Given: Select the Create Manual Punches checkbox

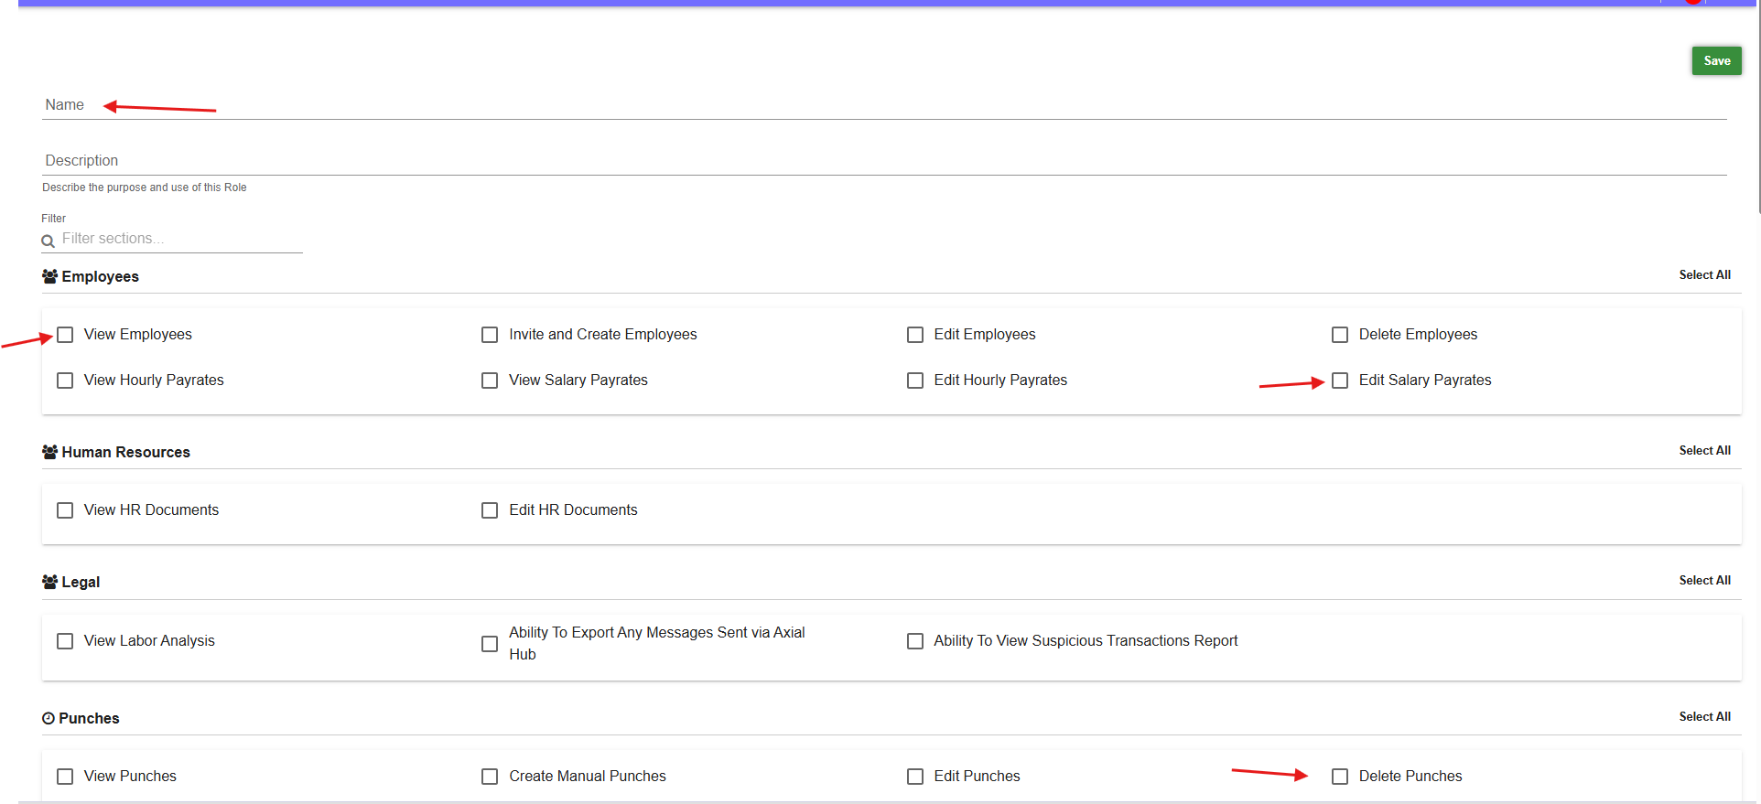Looking at the screenshot, I should (x=490, y=777).
